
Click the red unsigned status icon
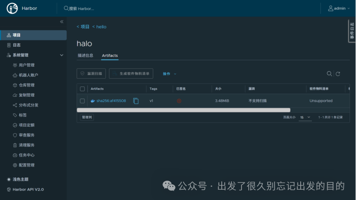pos(179,101)
